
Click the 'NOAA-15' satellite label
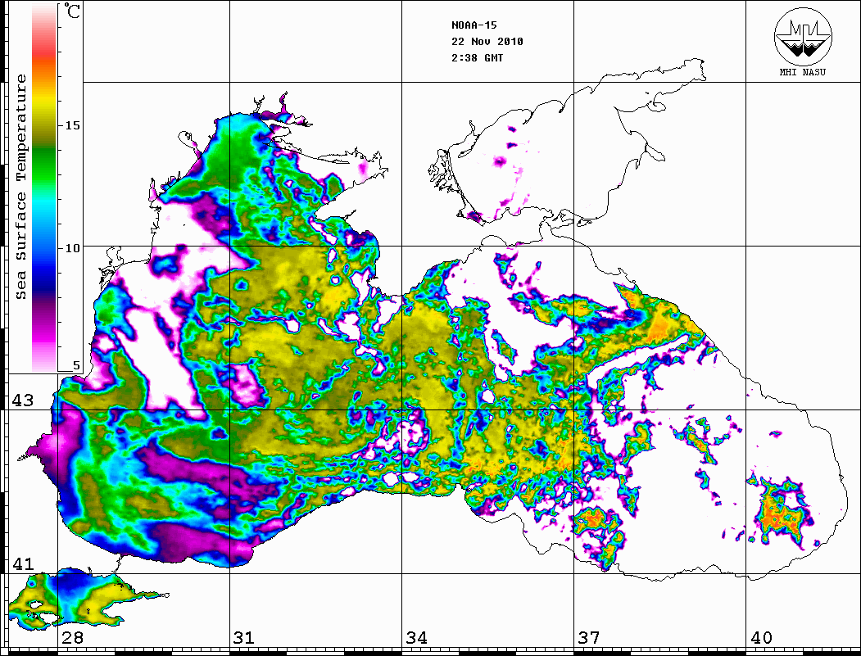[x=474, y=25]
